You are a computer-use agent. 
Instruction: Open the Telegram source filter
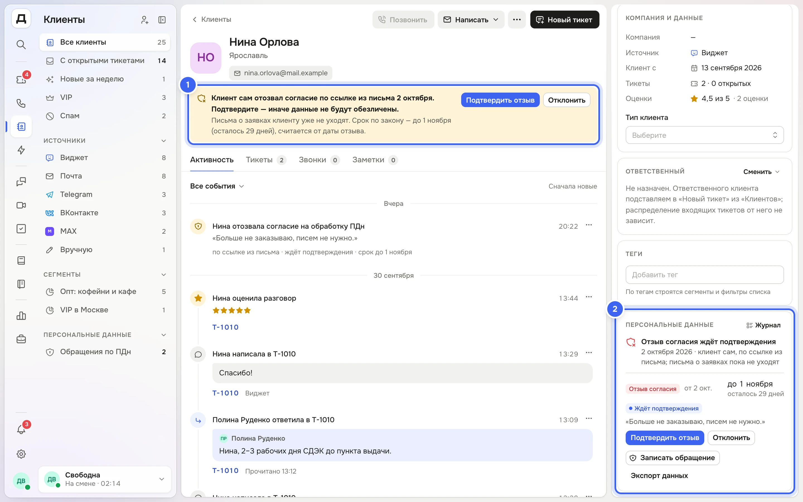click(105, 195)
